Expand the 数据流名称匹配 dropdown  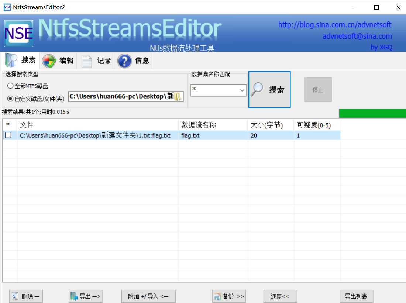click(242, 90)
